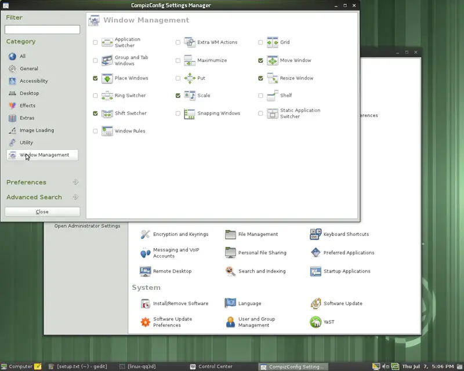Select the Desktop category
The image size is (464, 371).
click(42, 93)
